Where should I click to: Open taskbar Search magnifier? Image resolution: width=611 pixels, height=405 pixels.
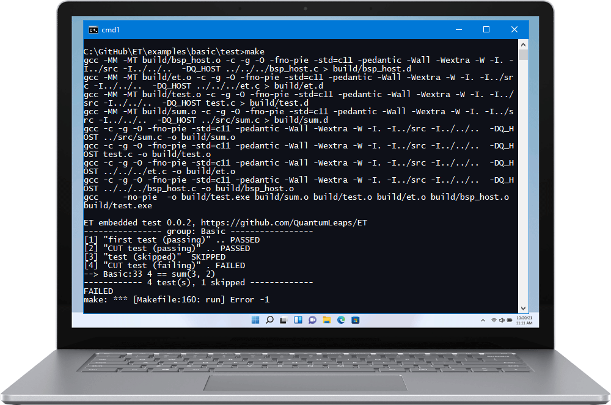pos(269,320)
